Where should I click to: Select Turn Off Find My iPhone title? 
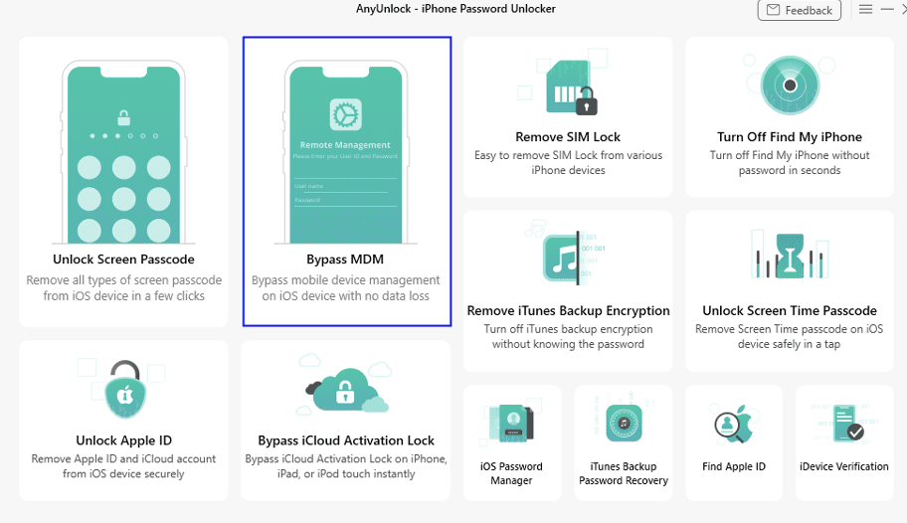tap(790, 137)
